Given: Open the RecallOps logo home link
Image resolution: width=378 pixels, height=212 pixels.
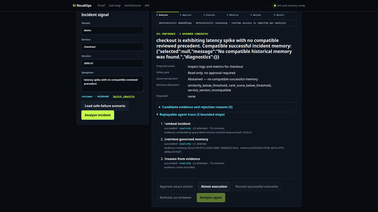Looking at the screenshot, I should click(82, 6).
